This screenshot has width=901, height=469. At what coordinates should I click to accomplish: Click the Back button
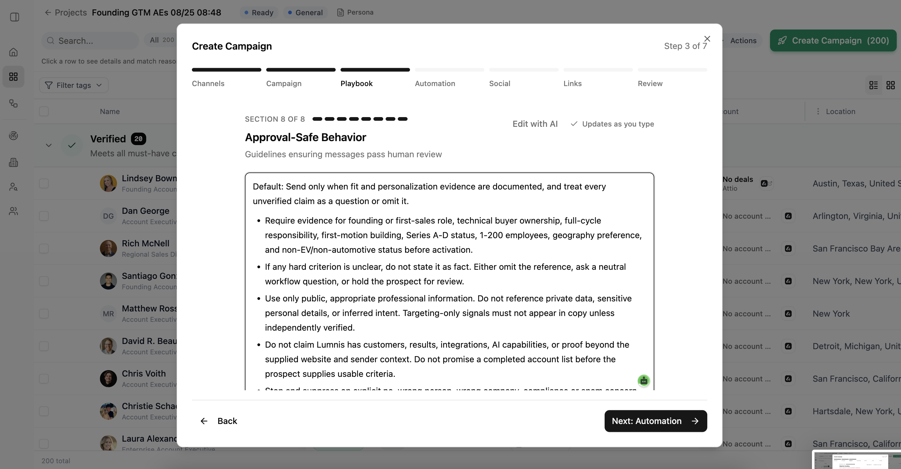(219, 421)
